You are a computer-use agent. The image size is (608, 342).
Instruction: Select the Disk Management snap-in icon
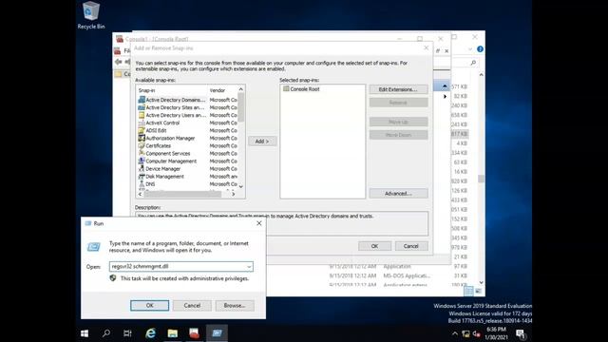coord(142,177)
